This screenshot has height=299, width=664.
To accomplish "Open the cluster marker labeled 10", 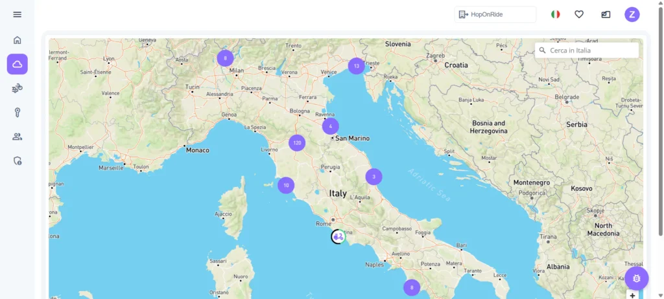I will coord(286,185).
